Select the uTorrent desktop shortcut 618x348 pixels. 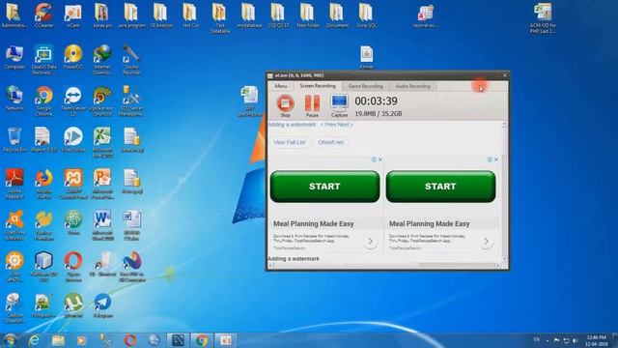pos(73,305)
